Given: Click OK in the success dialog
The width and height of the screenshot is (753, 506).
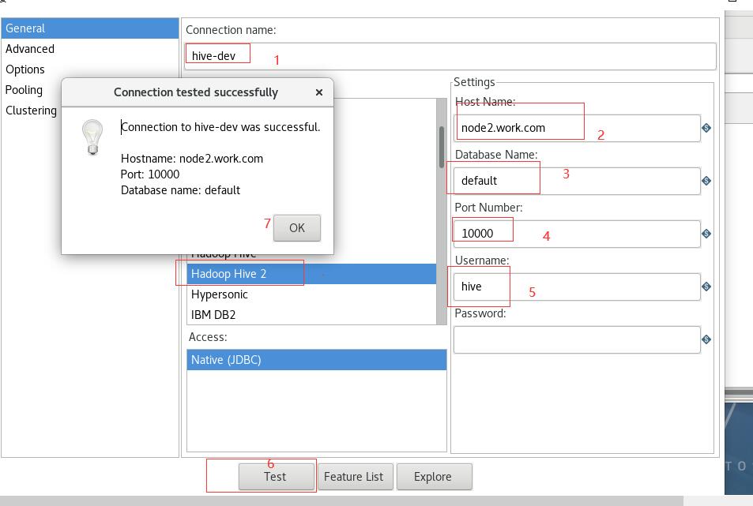Looking at the screenshot, I should (297, 228).
